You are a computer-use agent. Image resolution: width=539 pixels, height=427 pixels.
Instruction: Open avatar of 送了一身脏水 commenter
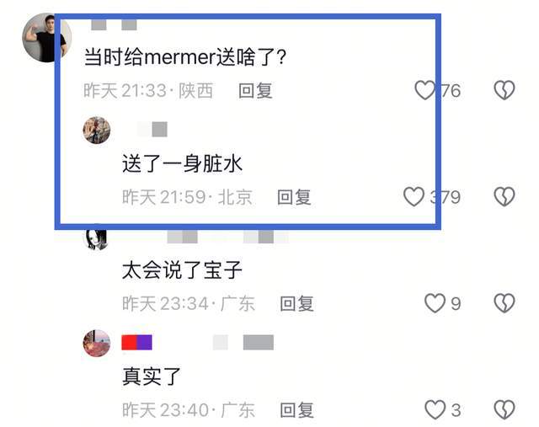point(97,130)
